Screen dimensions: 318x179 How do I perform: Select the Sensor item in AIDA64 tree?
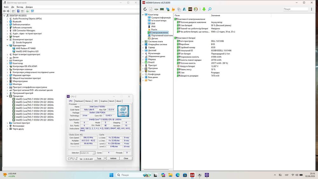[154, 38]
